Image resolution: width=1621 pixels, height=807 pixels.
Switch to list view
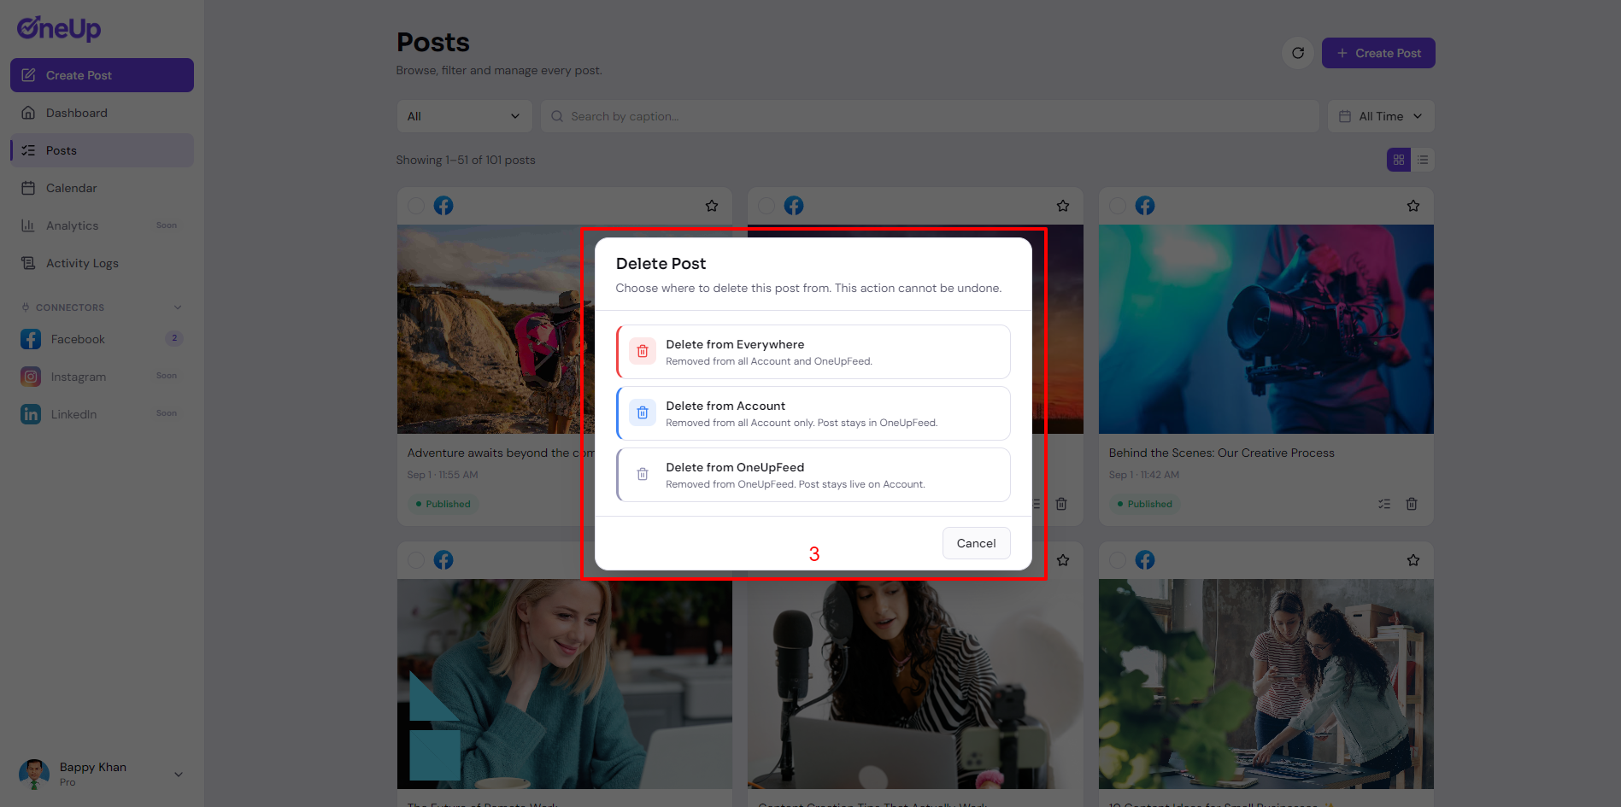coord(1423,160)
